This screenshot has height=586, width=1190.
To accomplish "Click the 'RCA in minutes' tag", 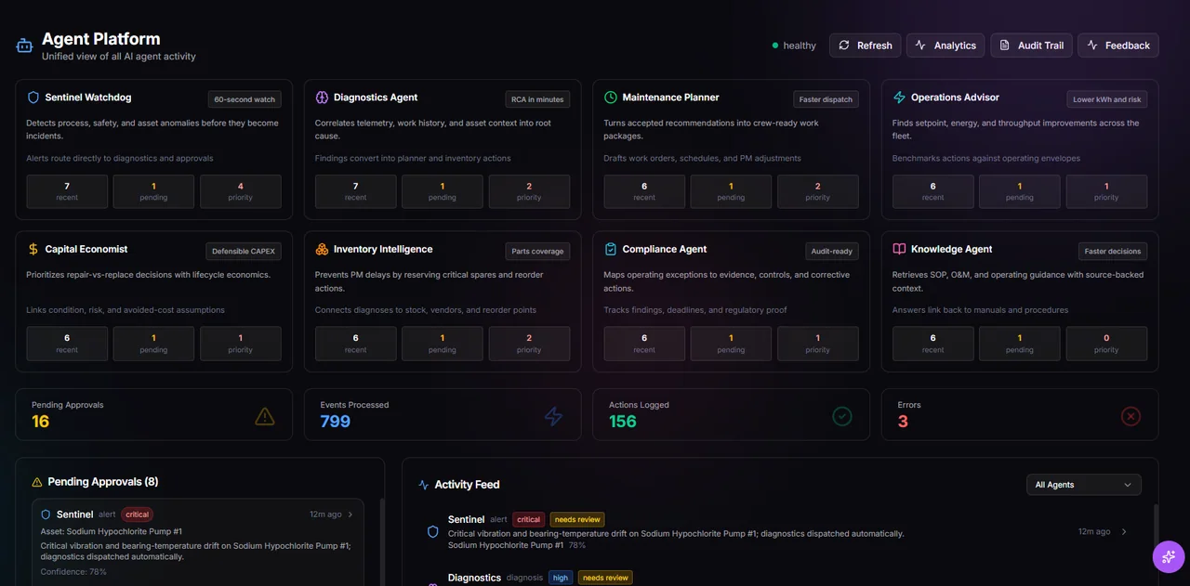I will (537, 99).
